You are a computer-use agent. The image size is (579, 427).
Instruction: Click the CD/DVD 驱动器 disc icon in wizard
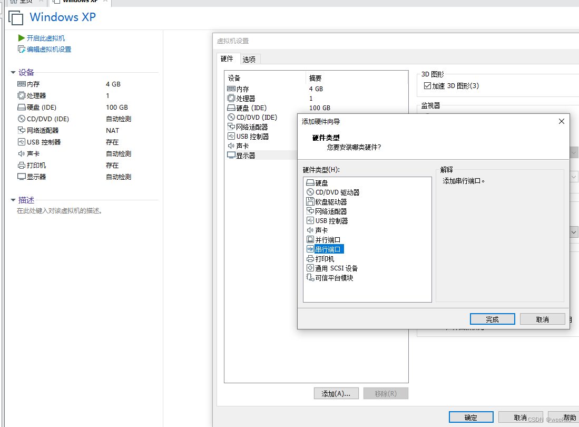pyautogui.click(x=310, y=192)
